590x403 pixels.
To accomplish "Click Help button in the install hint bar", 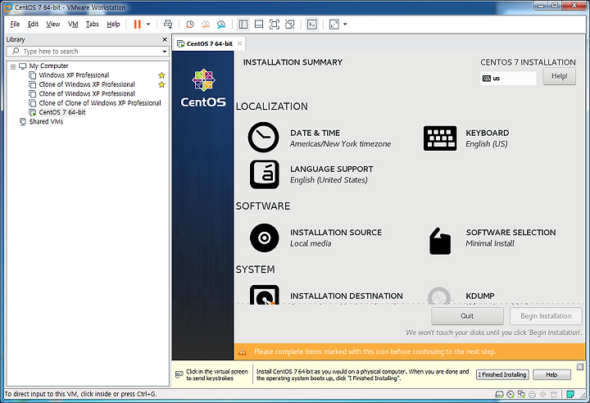I will (x=552, y=375).
